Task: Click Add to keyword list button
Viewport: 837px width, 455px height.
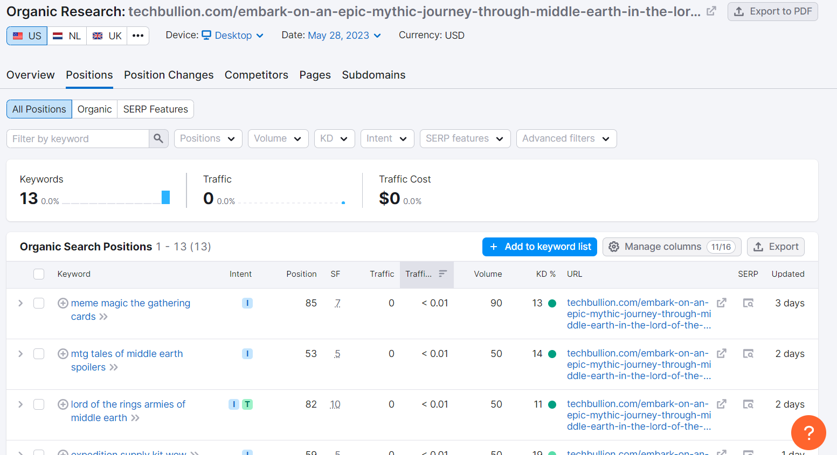Action: pyautogui.click(x=539, y=247)
